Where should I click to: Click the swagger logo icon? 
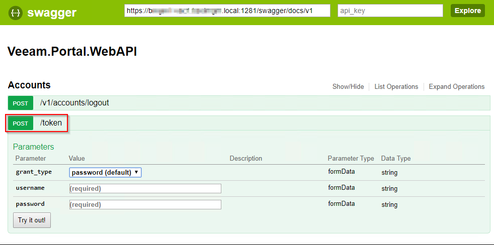pos(16,13)
